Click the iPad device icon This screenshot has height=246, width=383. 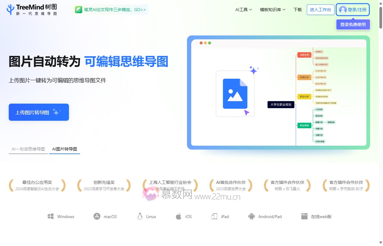tap(214, 216)
